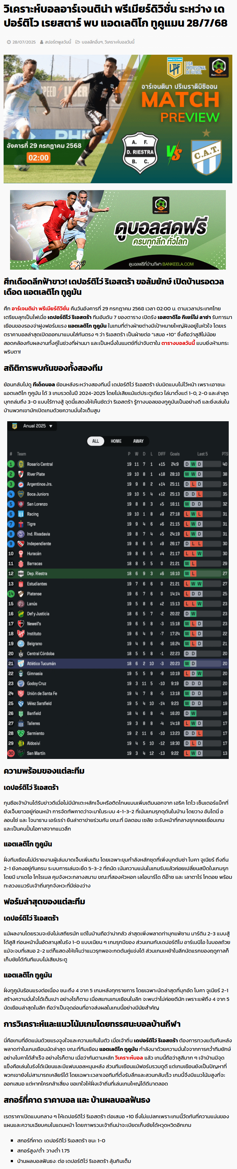Click the Dep. Riestra crest in table
The height and width of the screenshot is (1169, 237).
click(x=21, y=574)
